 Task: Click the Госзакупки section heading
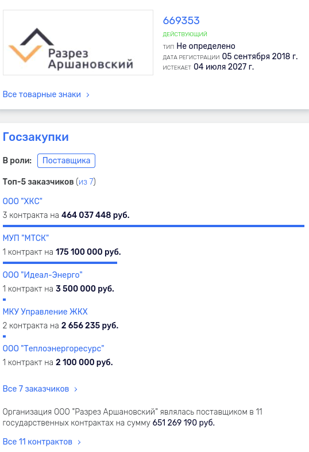click(x=36, y=137)
